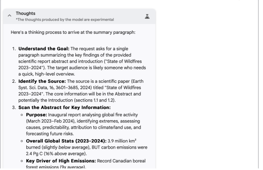Click the italic word "above"
263x170 pixels.
click(x=61, y=154)
